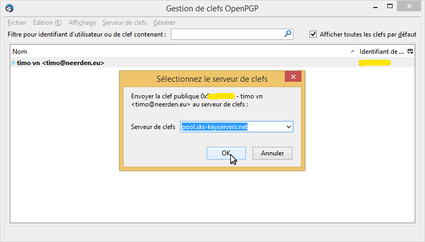This screenshot has height=242, width=425.
Task: Toggle 'Afficher toutes les clefs par défaut' checkbox
Action: pyautogui.click(x=313, y=34)
